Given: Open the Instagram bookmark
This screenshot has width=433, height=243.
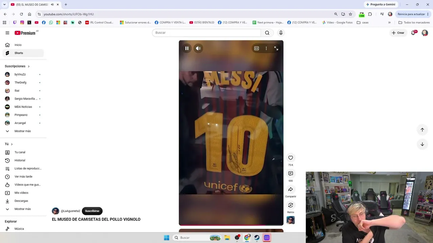Looking at the screenshot, I should click(x=22, y=23).
